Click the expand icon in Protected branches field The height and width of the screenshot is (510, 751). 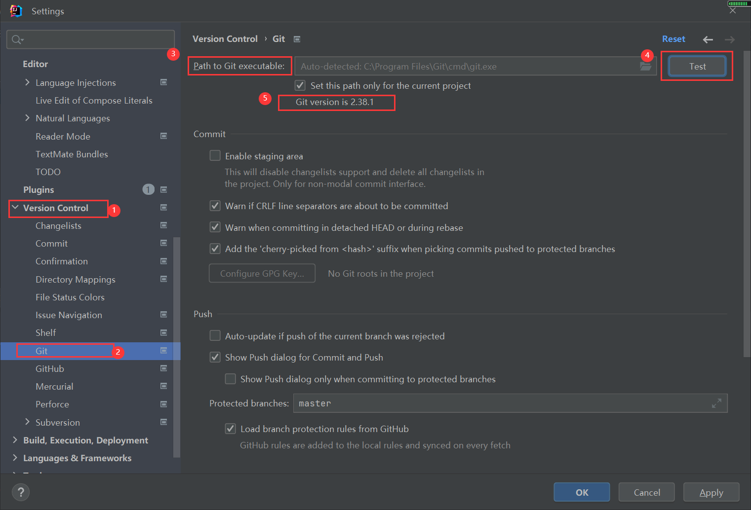click(x=716, y=403)
